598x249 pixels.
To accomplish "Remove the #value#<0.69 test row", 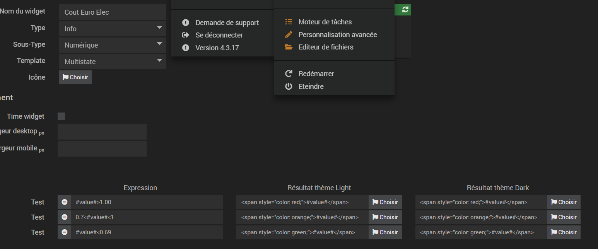I will point(65,232).
